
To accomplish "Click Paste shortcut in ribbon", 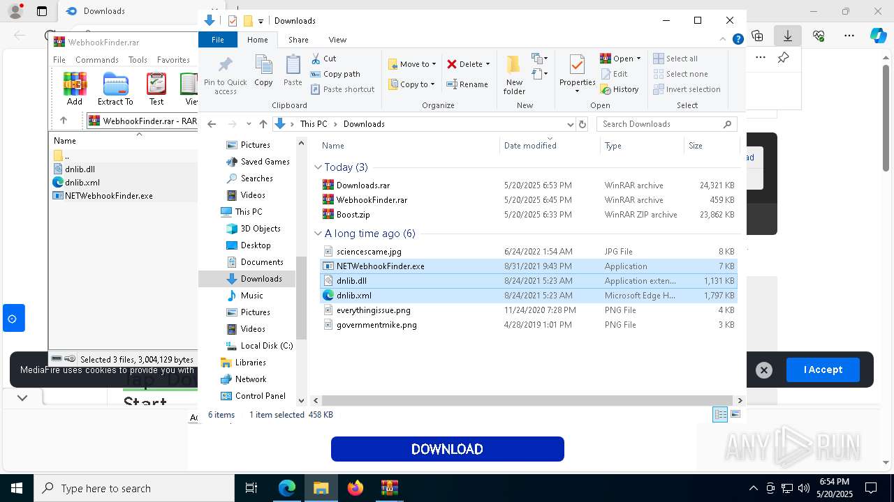I will point(342,89).
